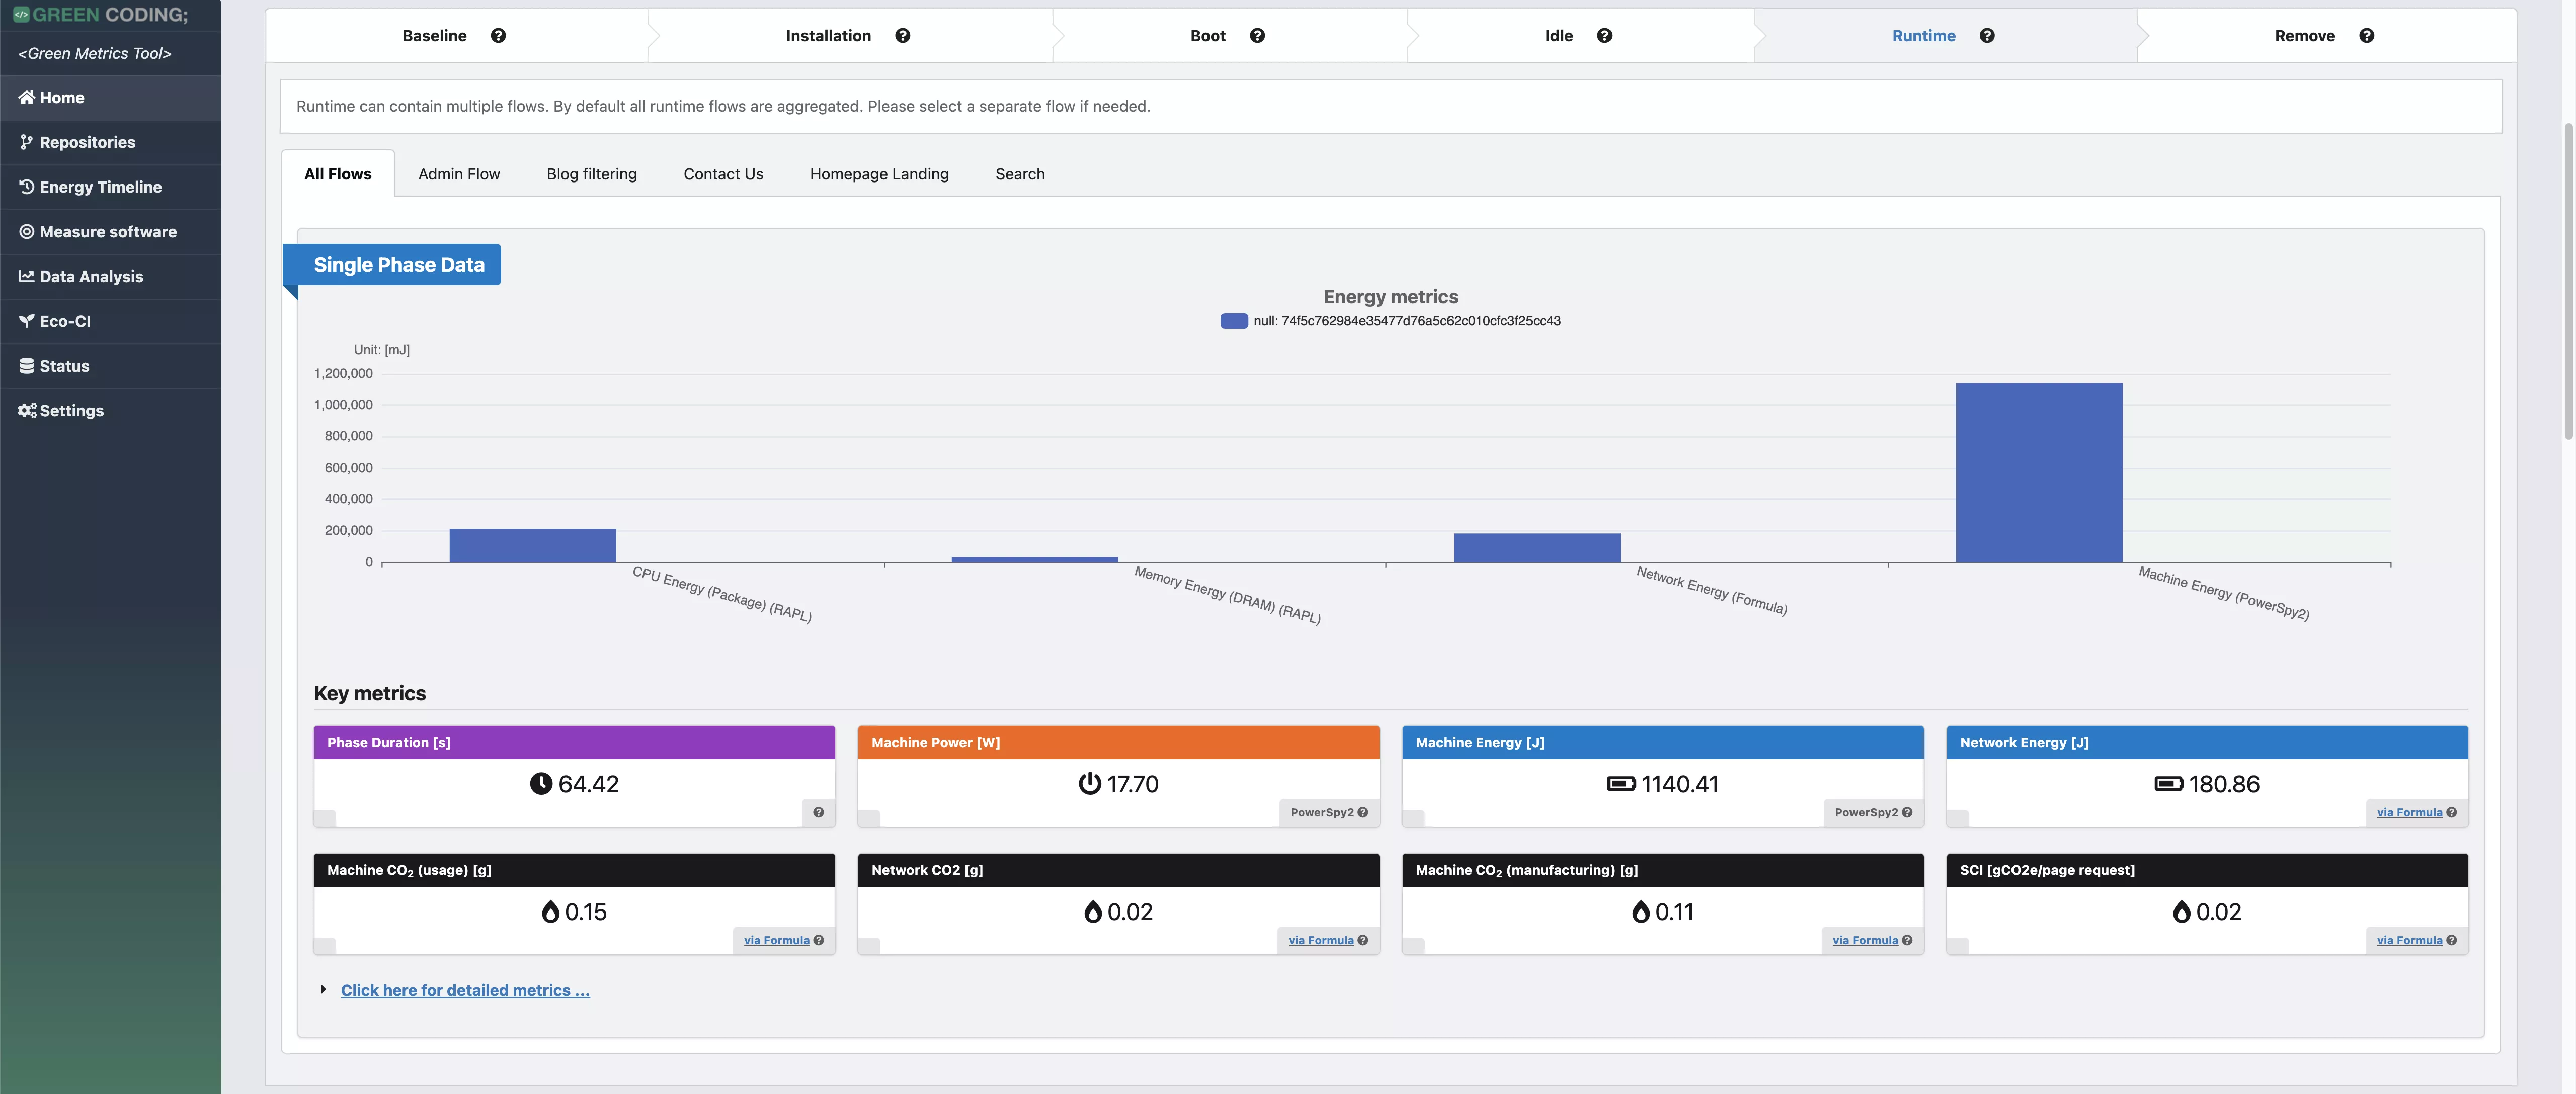Click 'via Formula' link in Network Energy card
The height and width of the screenshot is (1094, 2576).
2409,813
